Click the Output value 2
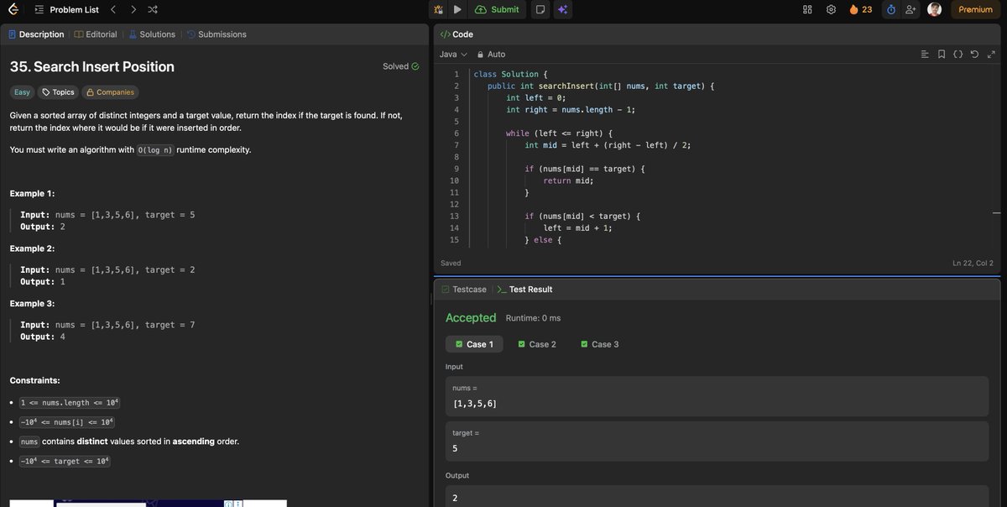This screenshot has height=507, width=1007. click(x=455, y=499)
